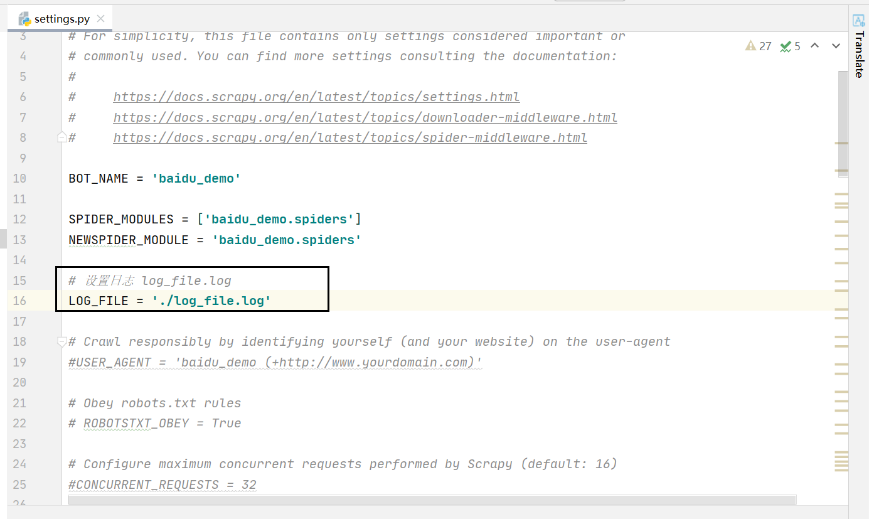Open the scrapy settings.html documentation link
869x519 pixels.
316,96
